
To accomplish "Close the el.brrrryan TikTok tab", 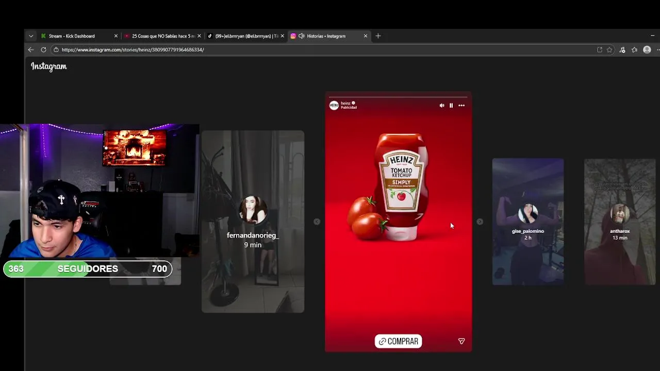I will [x=282, y=36].
